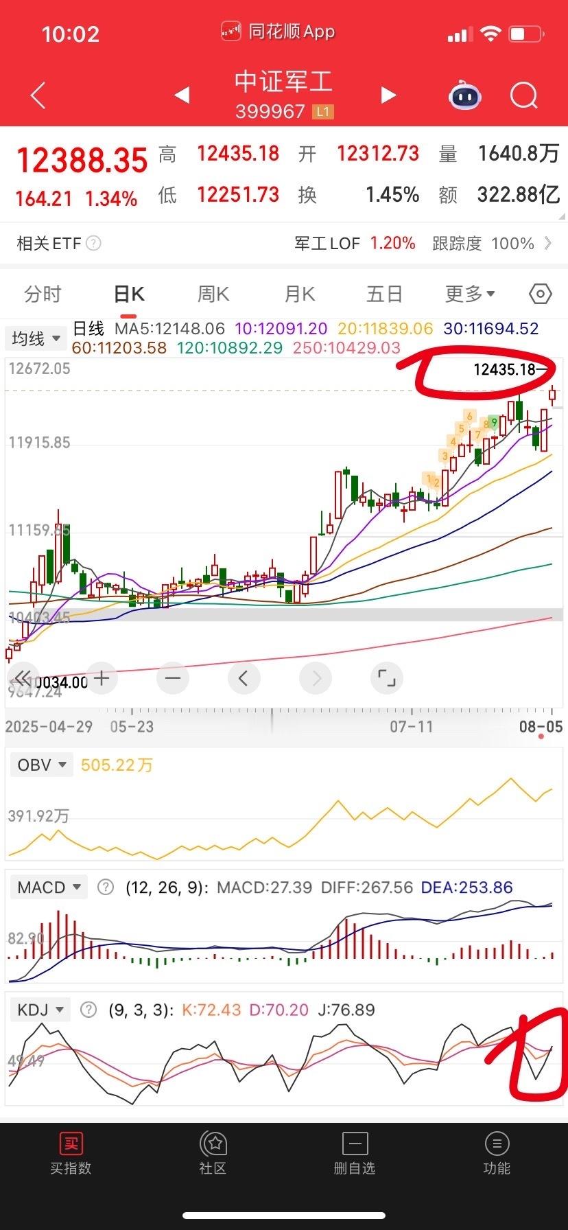Tap the 同花顺 App return label

click(279, 32)
